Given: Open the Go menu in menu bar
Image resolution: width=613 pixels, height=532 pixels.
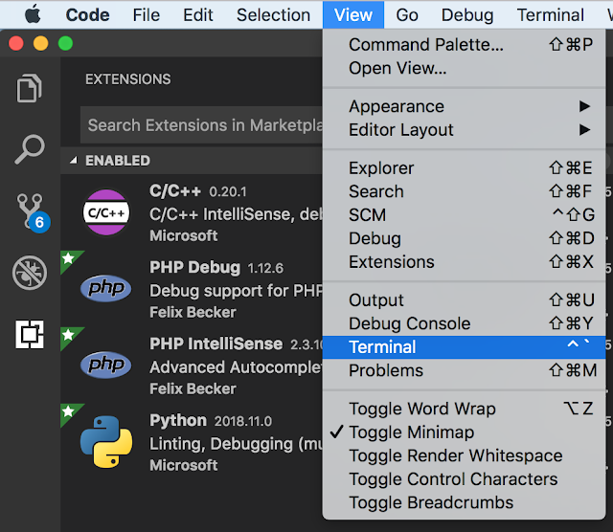Looking at the screenshot, I should tap(407, 15).
